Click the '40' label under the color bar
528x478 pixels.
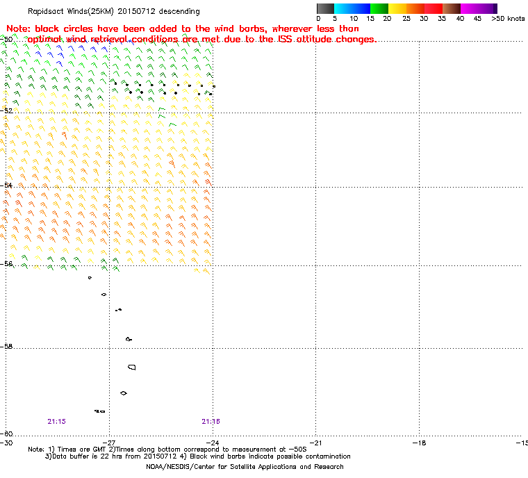[460, 19]
